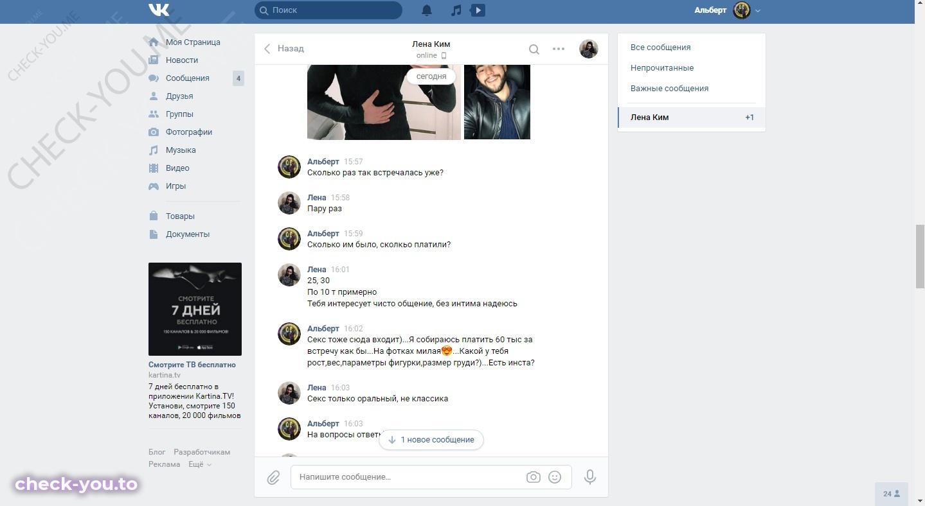Open Документы section
The height and width of the screenshot is (506, 925).
pos(188,234)
